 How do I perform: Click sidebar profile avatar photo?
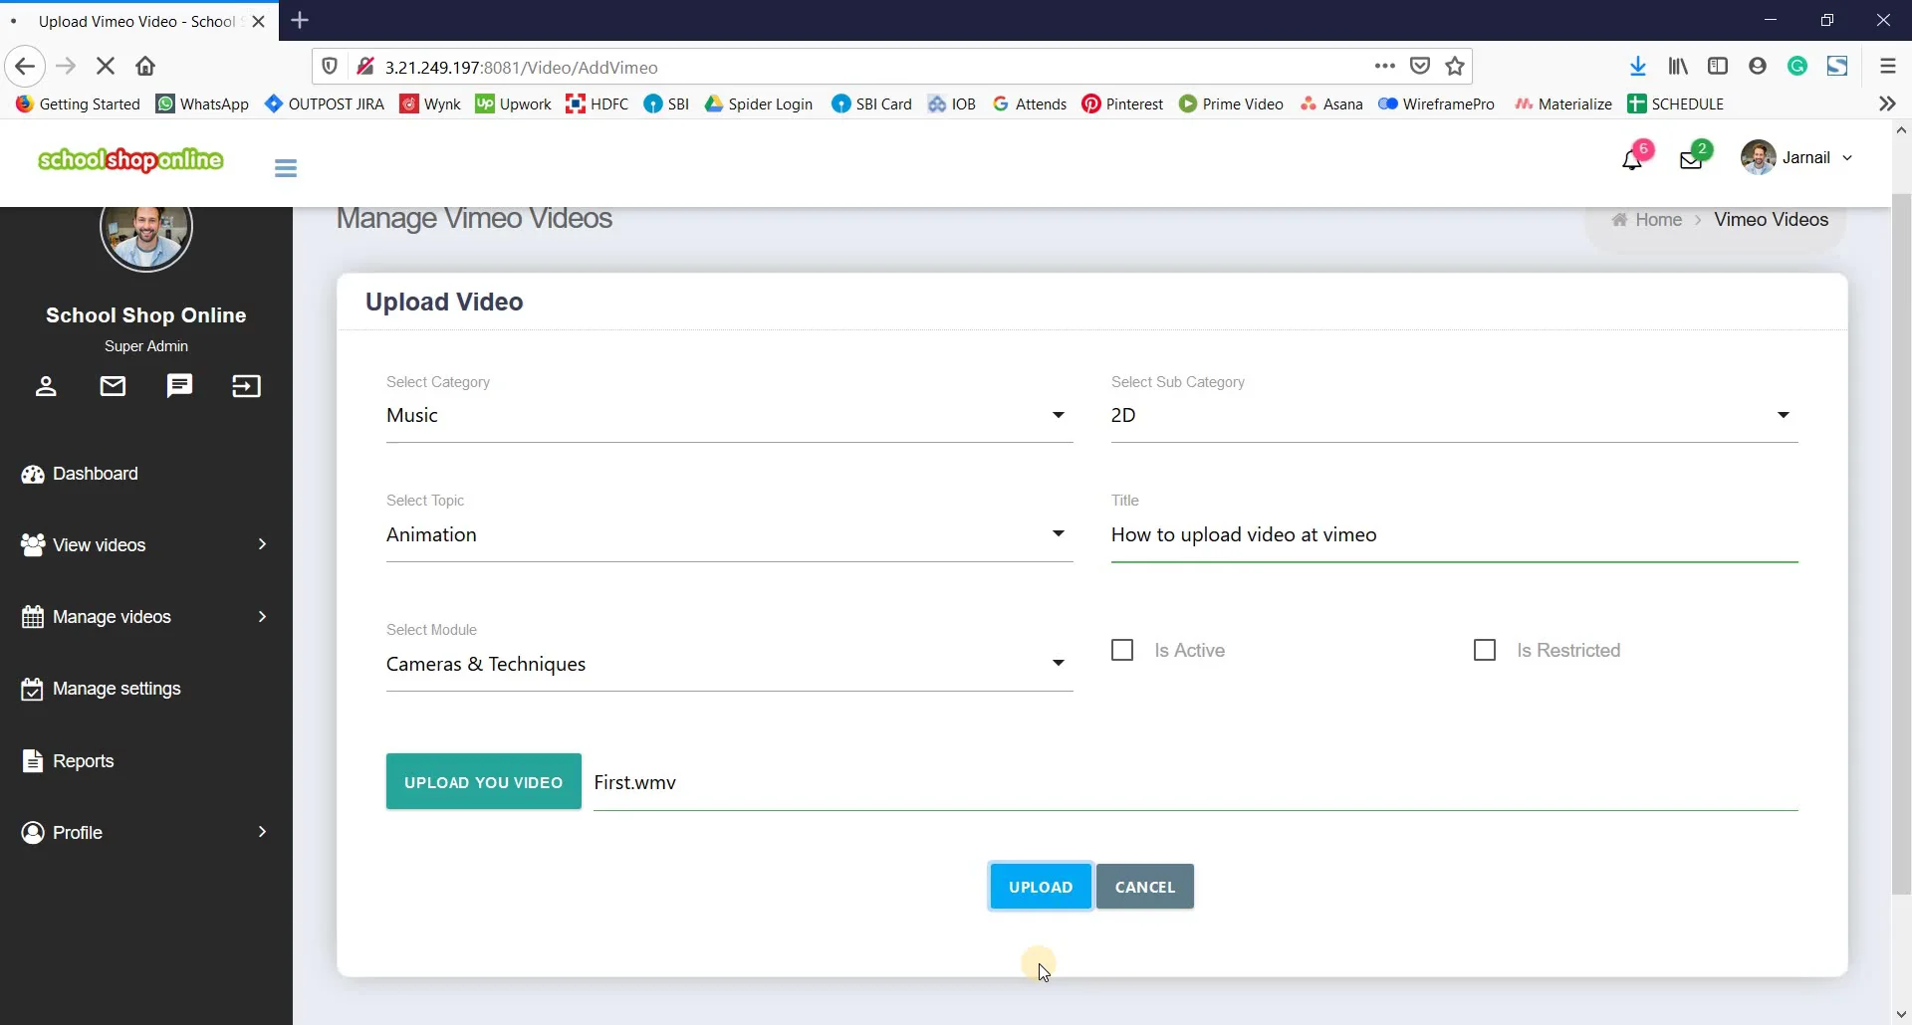pyautogui.click(x=146, y=235)
